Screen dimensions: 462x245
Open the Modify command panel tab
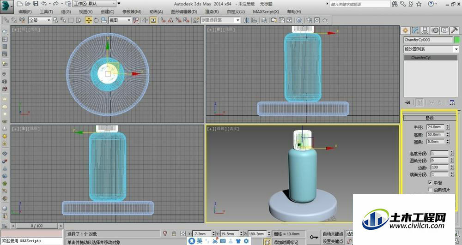click(415, 30)
